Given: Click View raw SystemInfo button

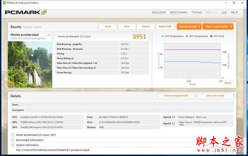Looking at the screenshot, I should [x=176, y=95].
